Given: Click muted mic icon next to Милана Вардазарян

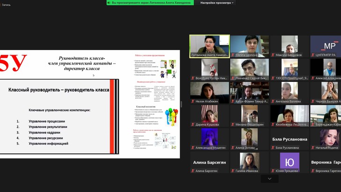Looking at the screenshot, I should (x=232, y=125).
